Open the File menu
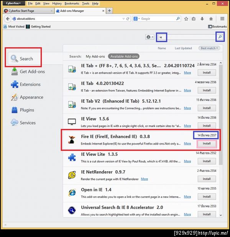230x237 pixels. 30,3
